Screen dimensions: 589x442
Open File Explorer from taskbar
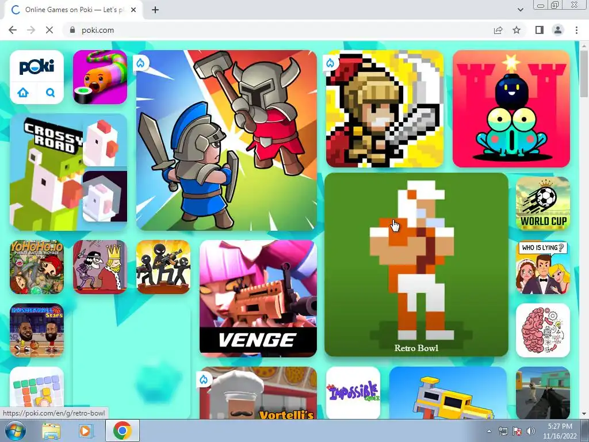51,430
